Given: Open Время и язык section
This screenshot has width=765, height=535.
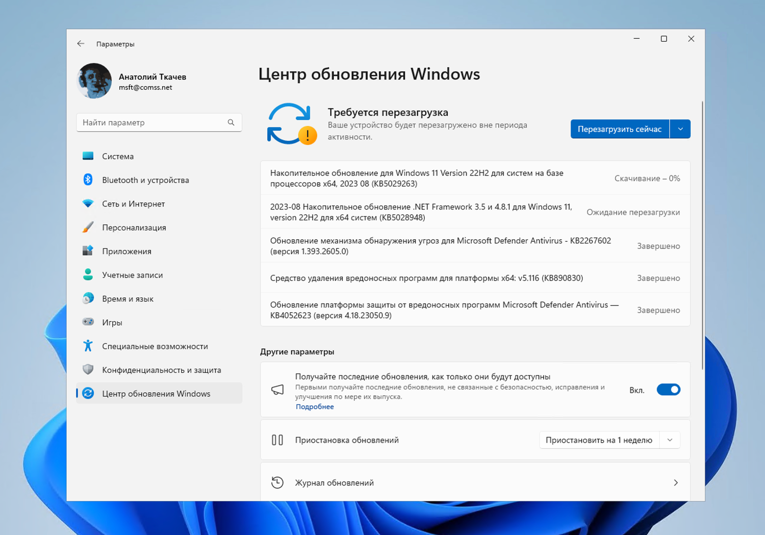Looking at the screenshot, I should point(159,298).
